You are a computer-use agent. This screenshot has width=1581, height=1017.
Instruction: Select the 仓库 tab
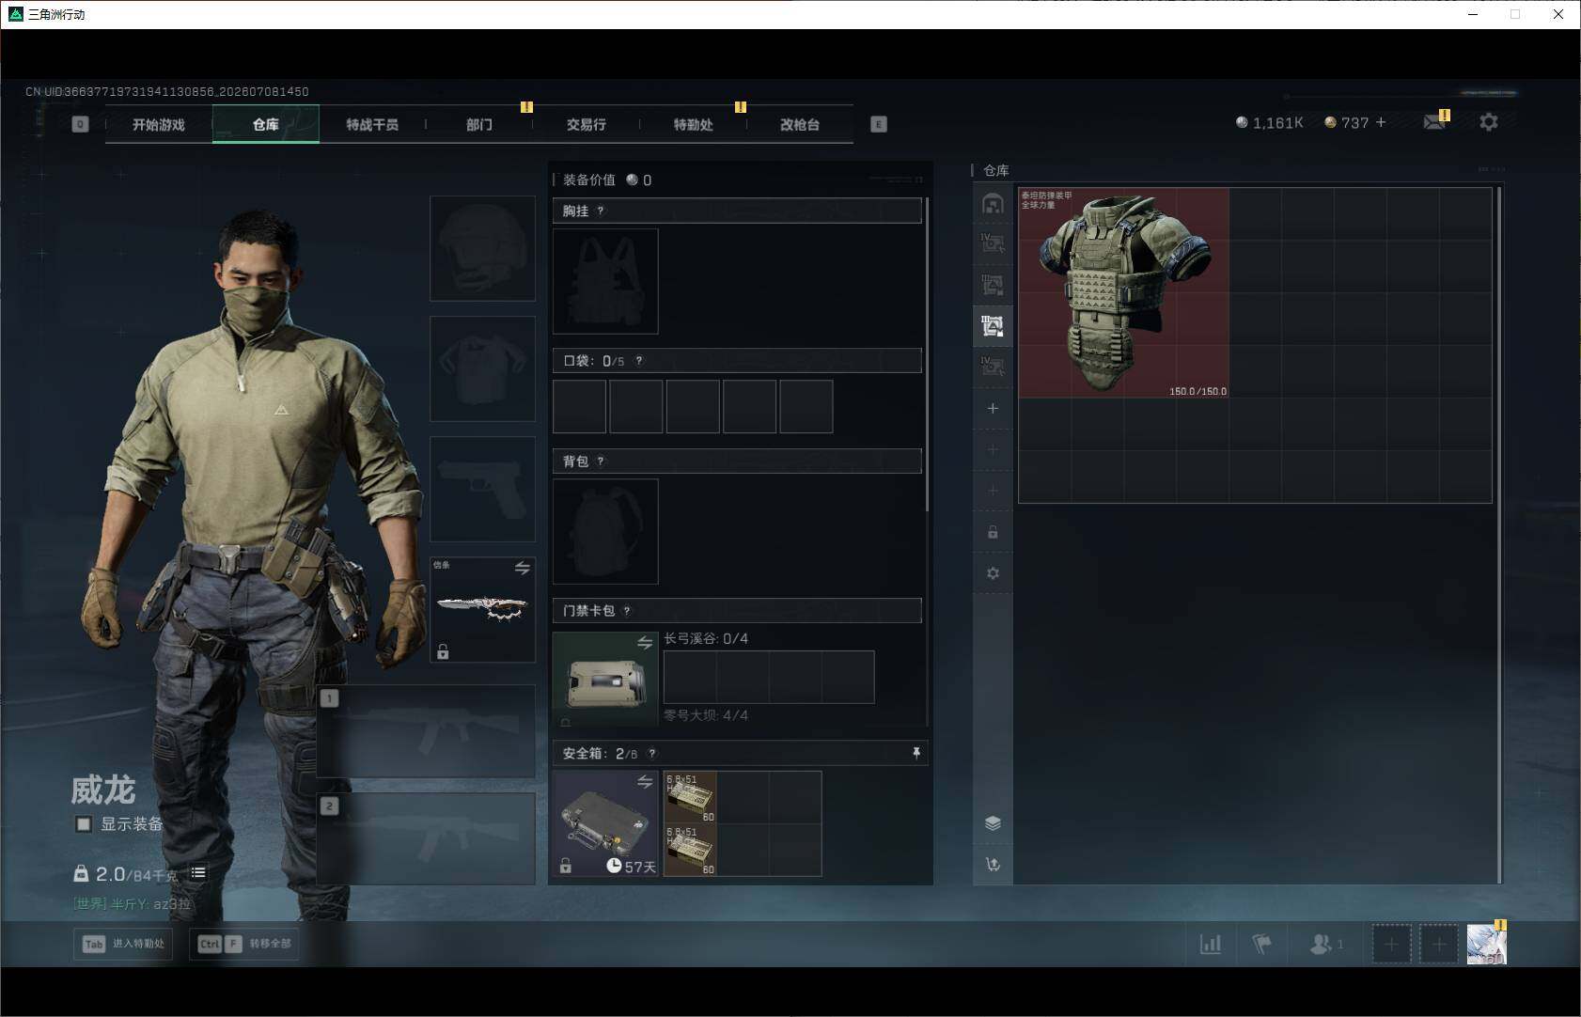(x=266, y=124)
